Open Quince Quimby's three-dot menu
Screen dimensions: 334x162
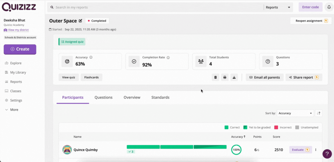[x=316, y=150]
